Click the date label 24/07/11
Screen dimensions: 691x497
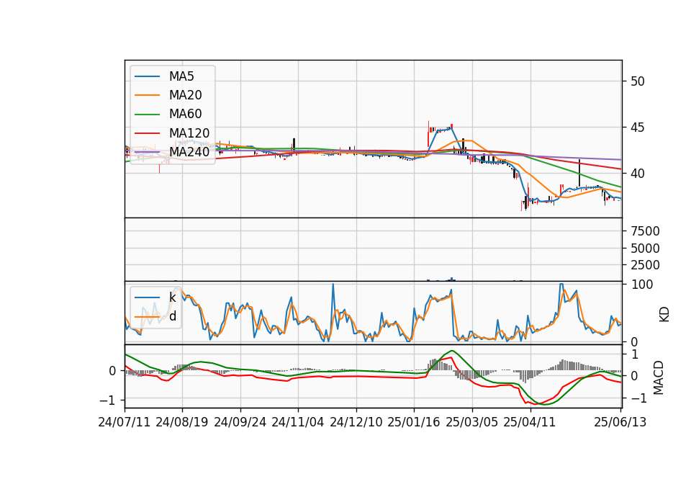pos(125,422)
